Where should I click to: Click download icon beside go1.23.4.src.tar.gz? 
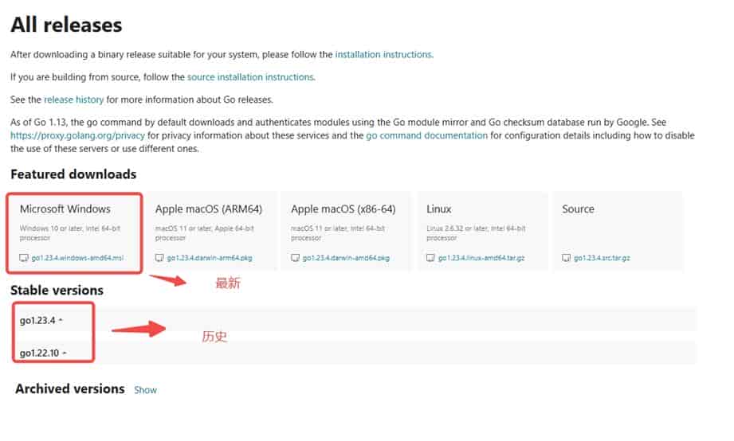click(x=567, y=258)
